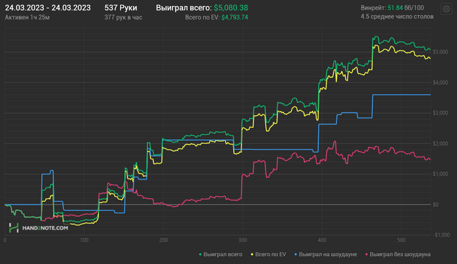Click the 'Винрейт:' label
The width and height of the screenshot is (457, 264).
373,8
